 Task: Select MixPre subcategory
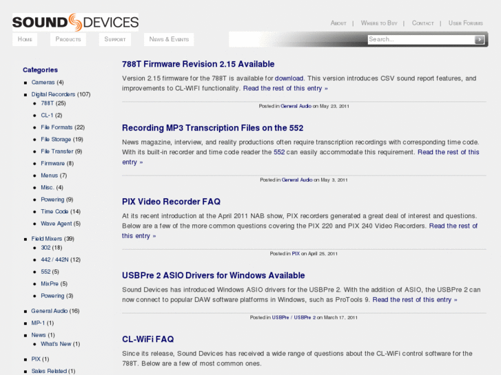[x=50, y=283]
